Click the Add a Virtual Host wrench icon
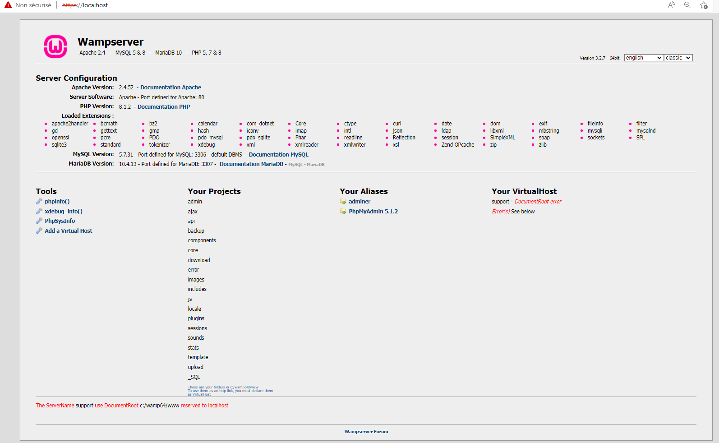719x443 pixels. pos(39,231)
